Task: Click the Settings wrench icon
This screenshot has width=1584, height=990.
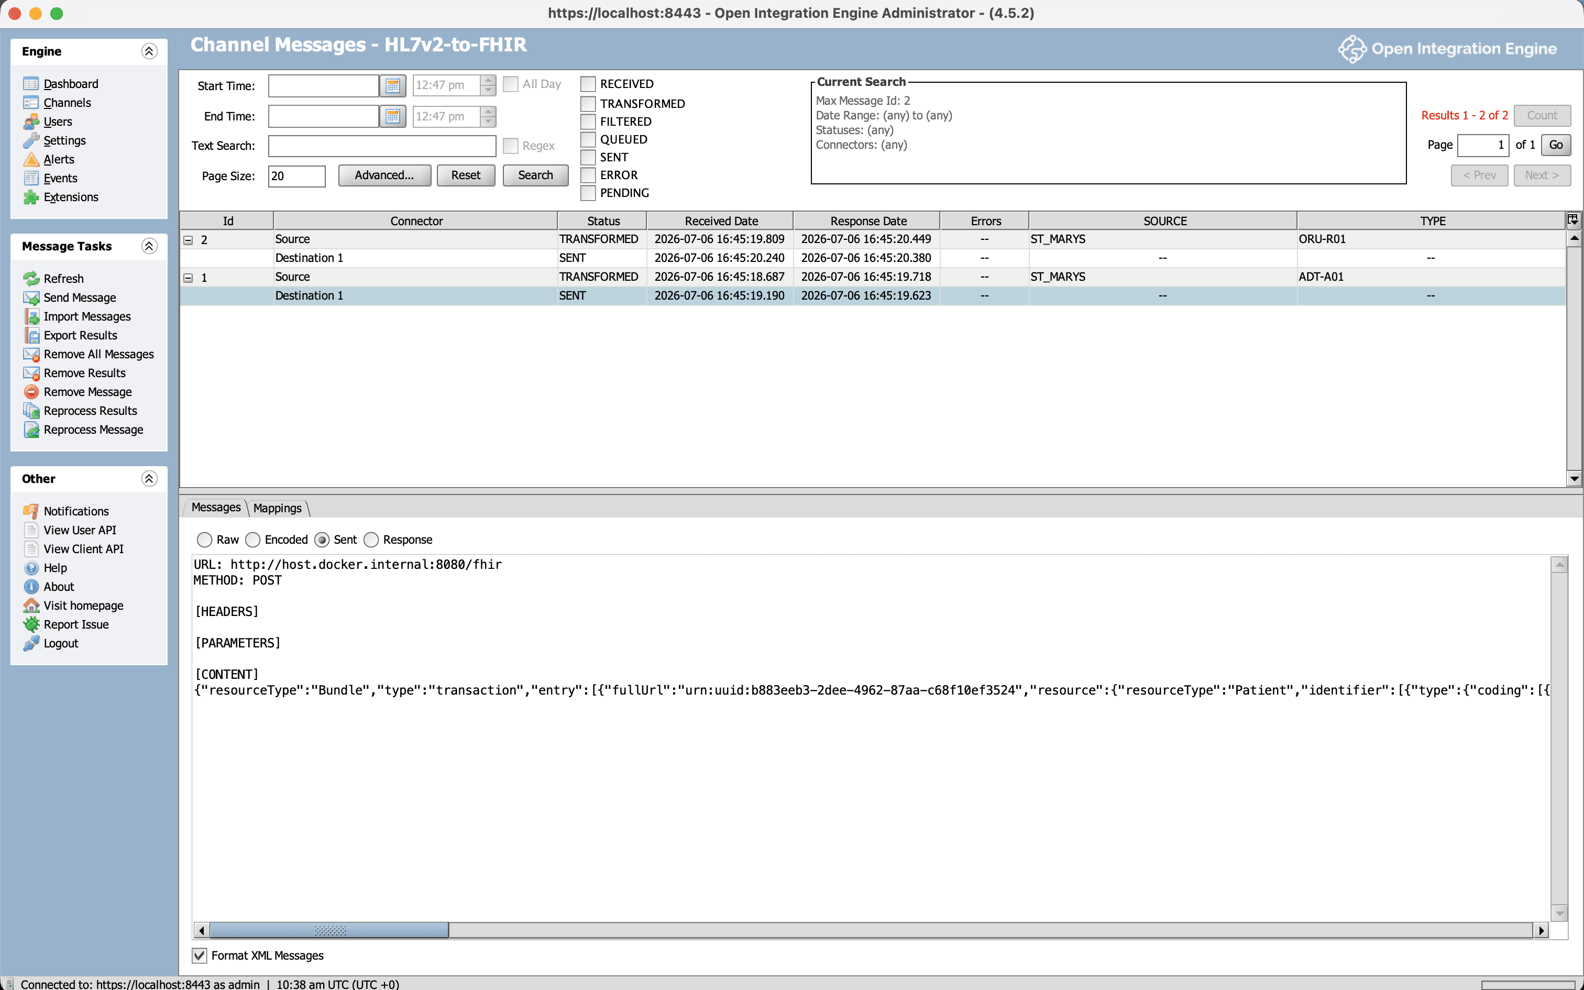Action: pos(31,141)
